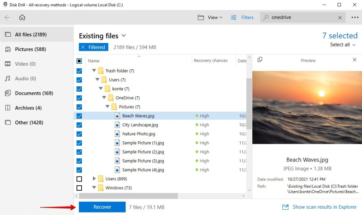The height and width of the screenshot is (215, 362).
Task: Open preview in separate window
Action: click(x=260, y=60)
